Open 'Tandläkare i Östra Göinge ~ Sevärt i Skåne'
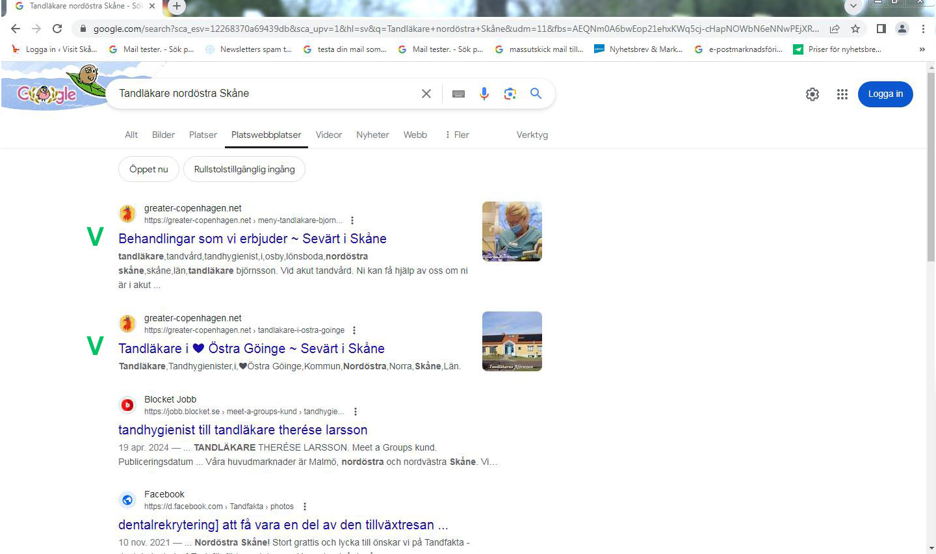This screenshot has width=936, height=554. (x=252, y=349)
